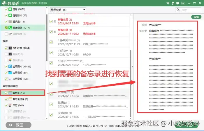Click the 返回 back button
This screenshot has height=131, width=204.
(18, 125)
